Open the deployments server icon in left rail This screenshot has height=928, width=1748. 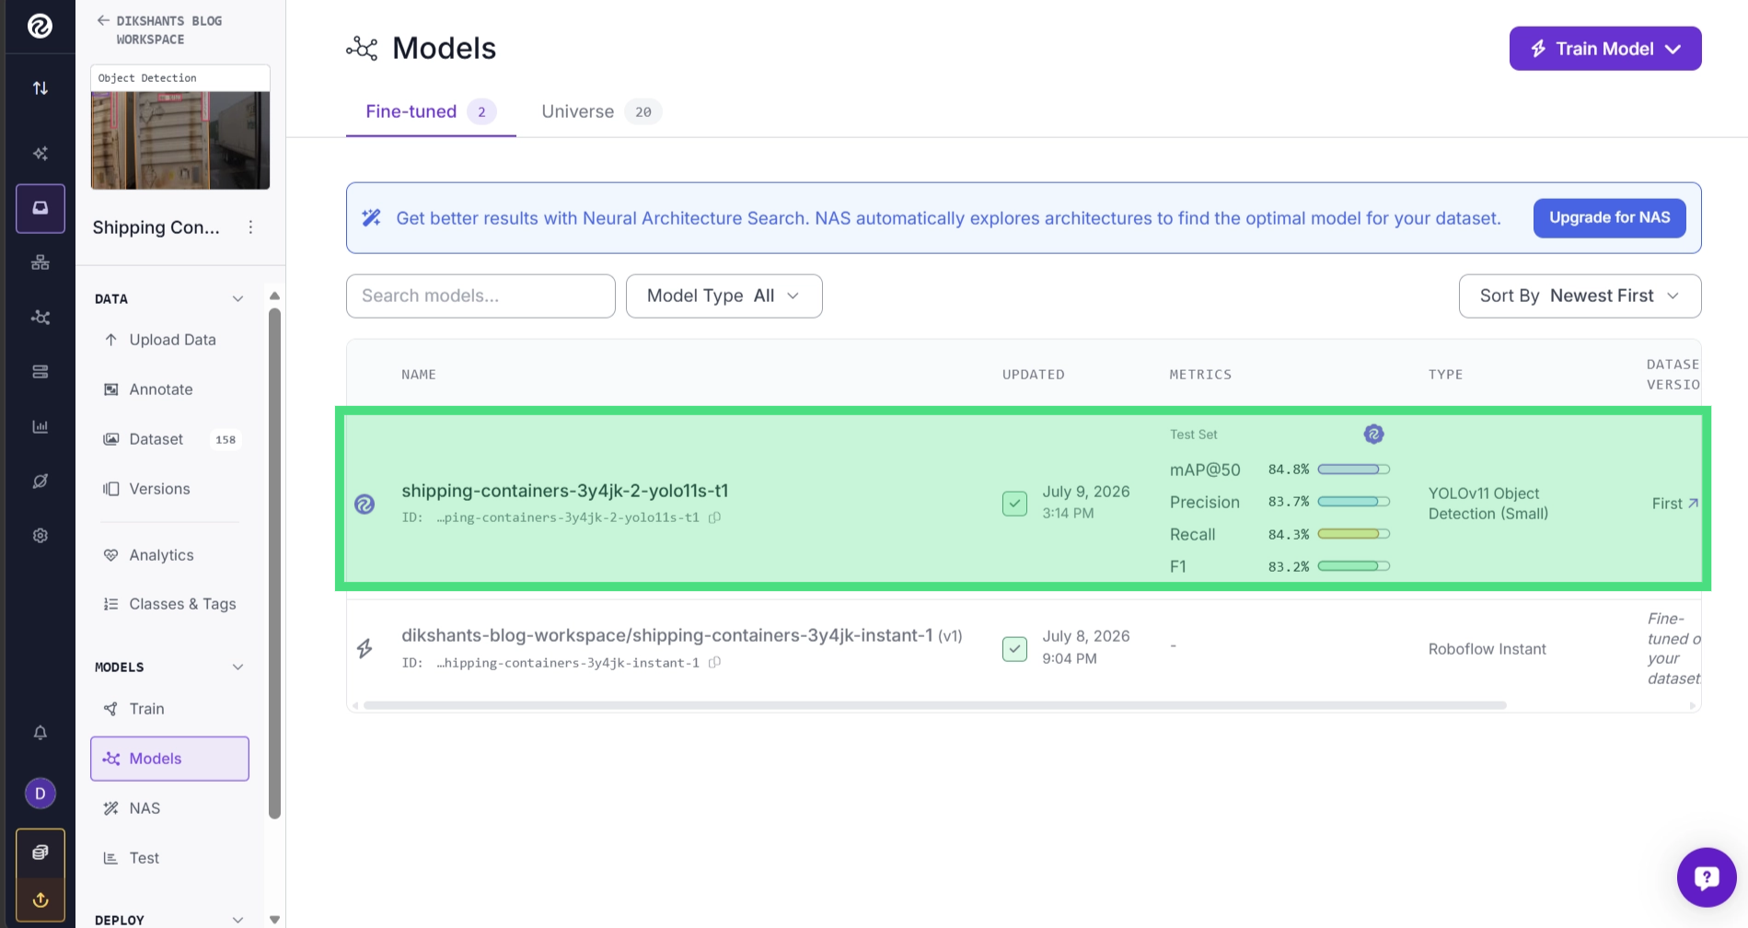pyautogui.click(x=41, y=372)
